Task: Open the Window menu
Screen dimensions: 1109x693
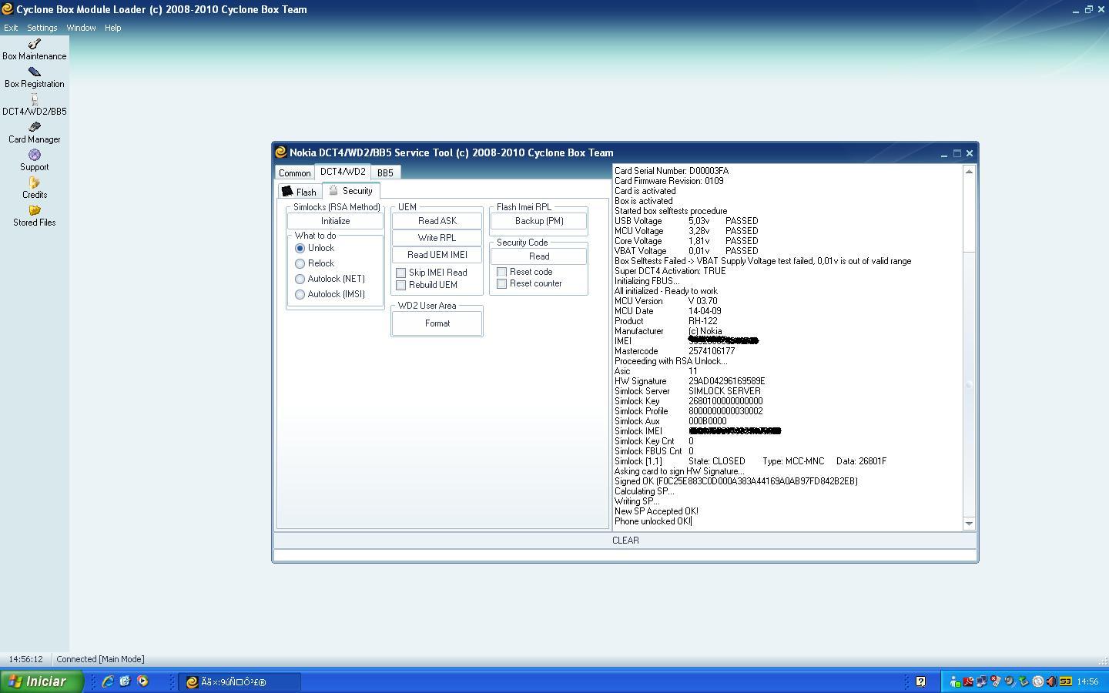Action: coord(81,28)
